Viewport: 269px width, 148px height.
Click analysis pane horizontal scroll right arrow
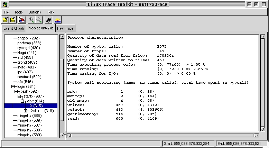256,136
